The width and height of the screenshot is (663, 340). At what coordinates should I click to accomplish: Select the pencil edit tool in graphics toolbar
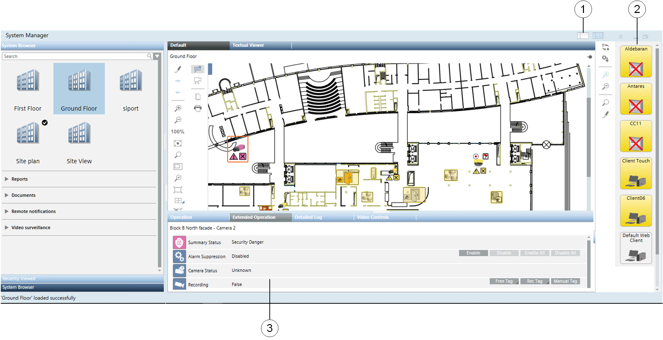click(178, 69)
